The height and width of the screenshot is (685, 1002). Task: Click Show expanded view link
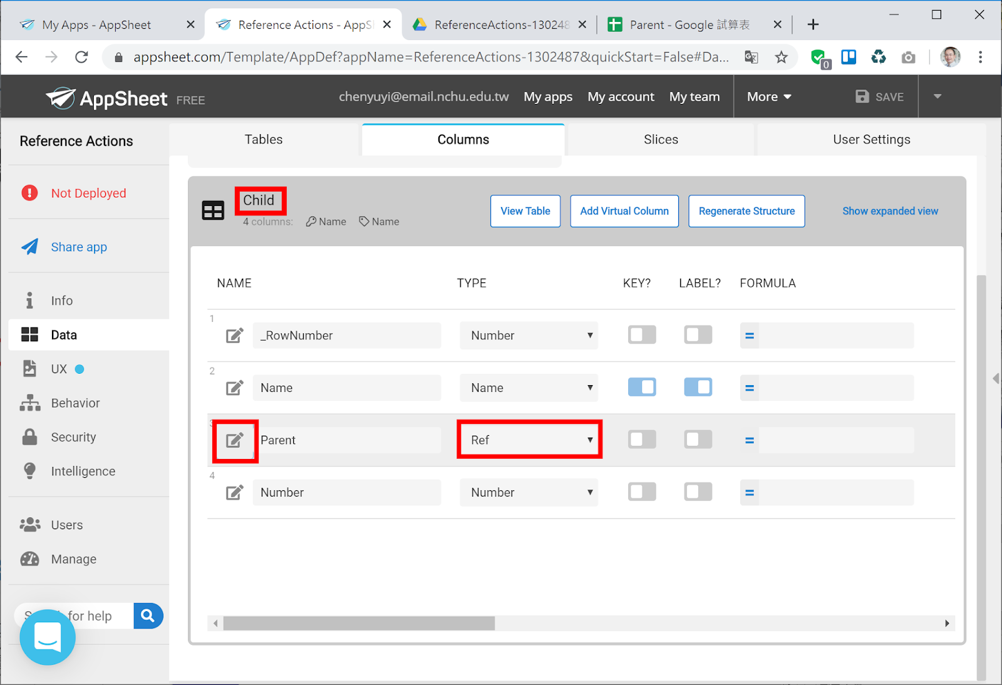(890, 211)
